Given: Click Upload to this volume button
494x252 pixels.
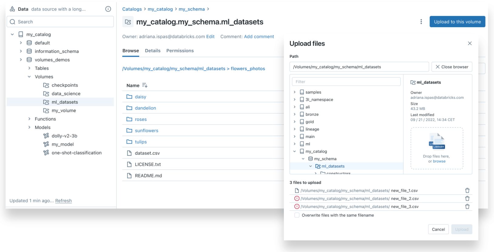Looking at the screenshot, I should [457, 22].
